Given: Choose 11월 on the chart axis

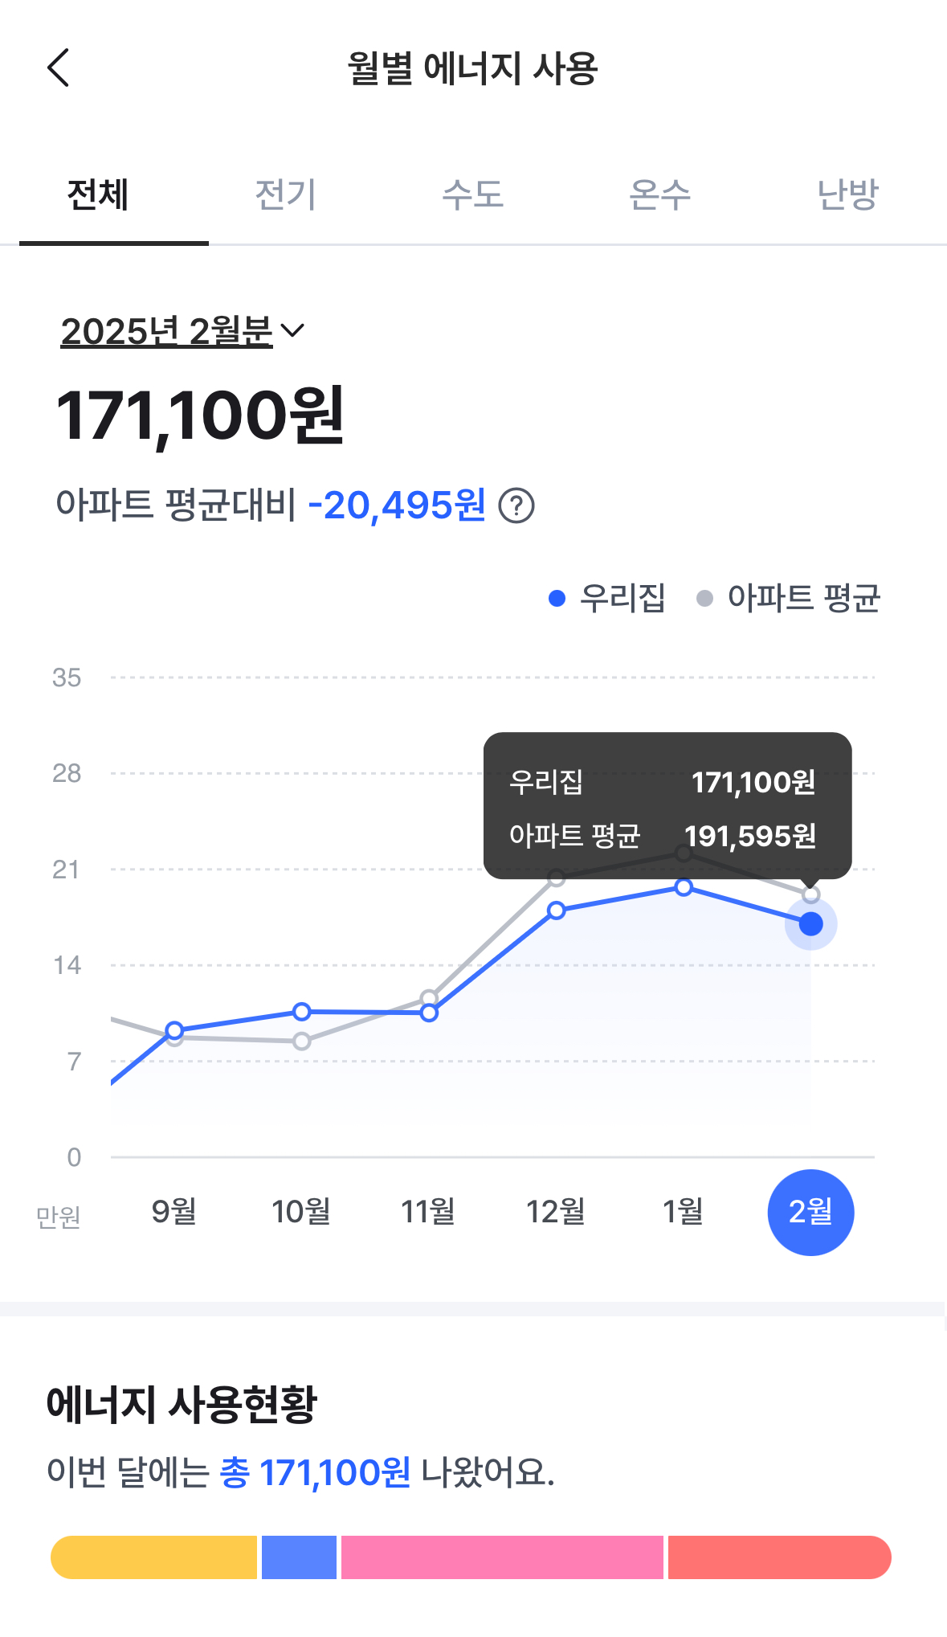Looking at the screenshot, I should (x=428, y=1211).
